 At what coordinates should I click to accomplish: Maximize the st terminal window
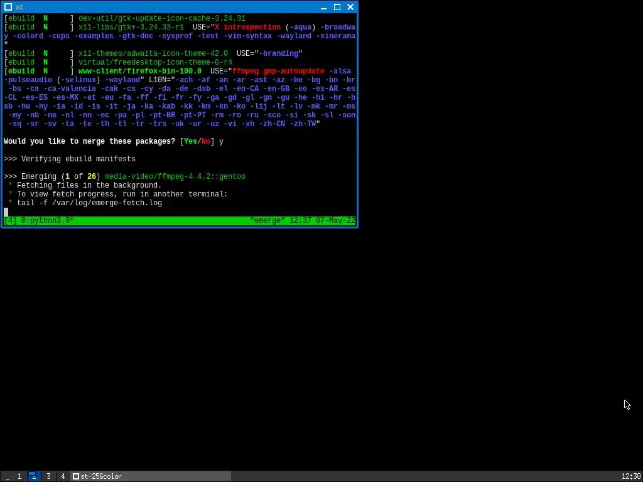click(x=337, y=7)
